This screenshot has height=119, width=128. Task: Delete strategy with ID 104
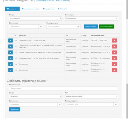tap(114, 64)
